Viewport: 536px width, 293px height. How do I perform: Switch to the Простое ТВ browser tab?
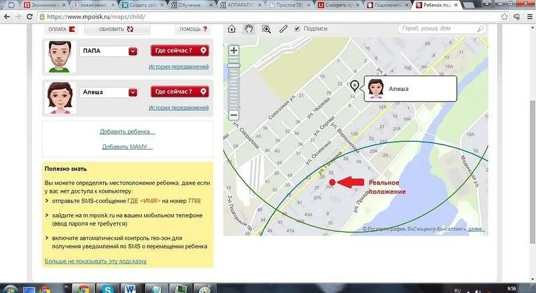290,5
